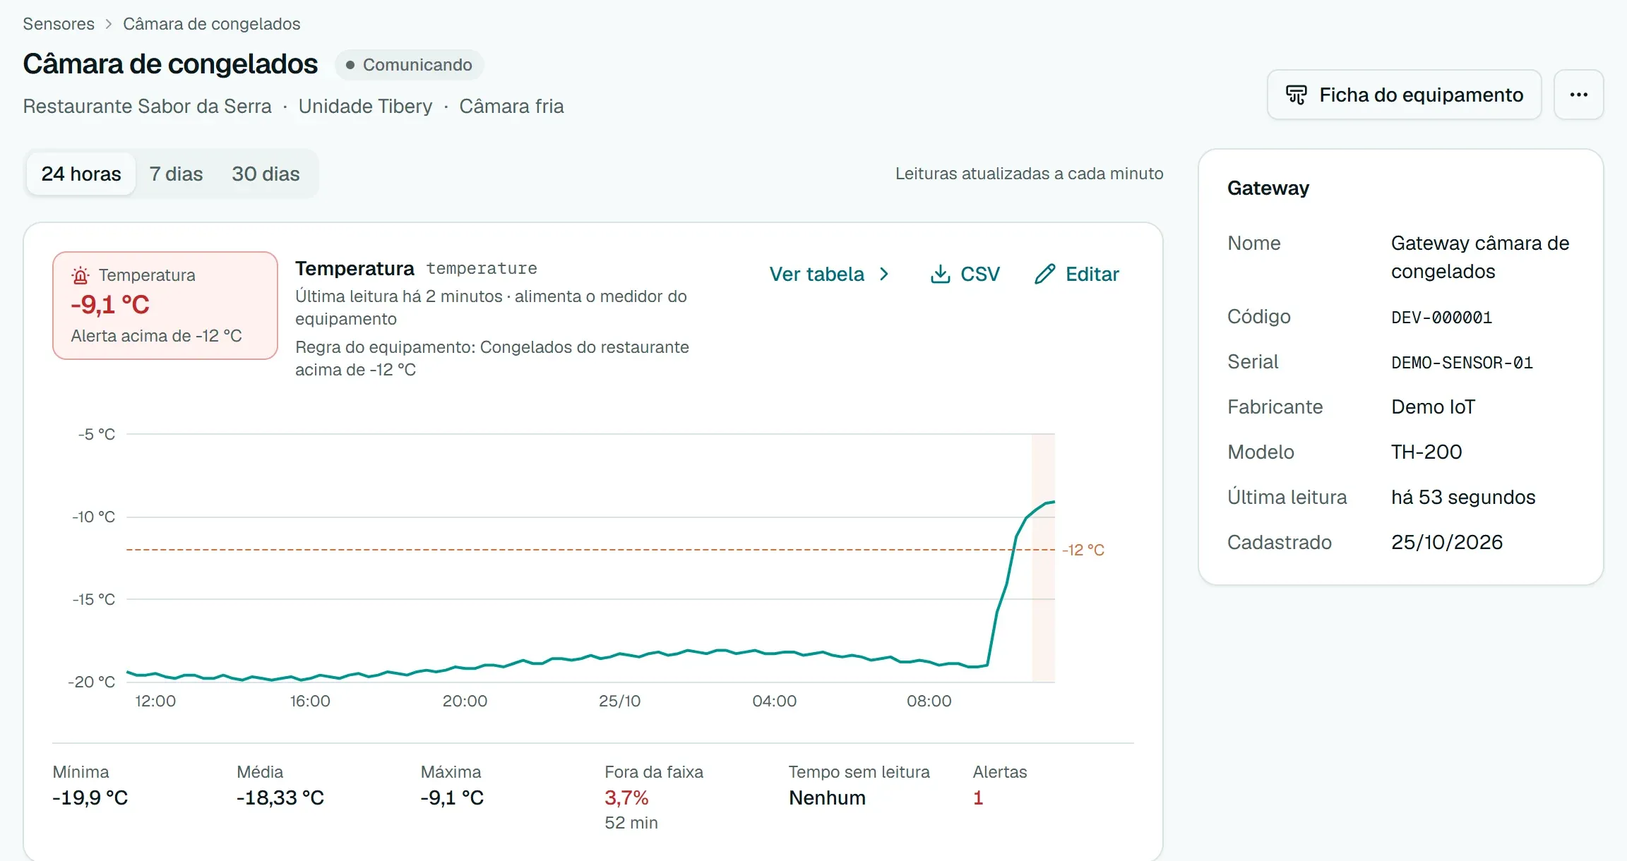Viewport: 1627px width, 861px height.
Task: Click the chevron next to Ver tabela
Action: click(x=884, y=274)
